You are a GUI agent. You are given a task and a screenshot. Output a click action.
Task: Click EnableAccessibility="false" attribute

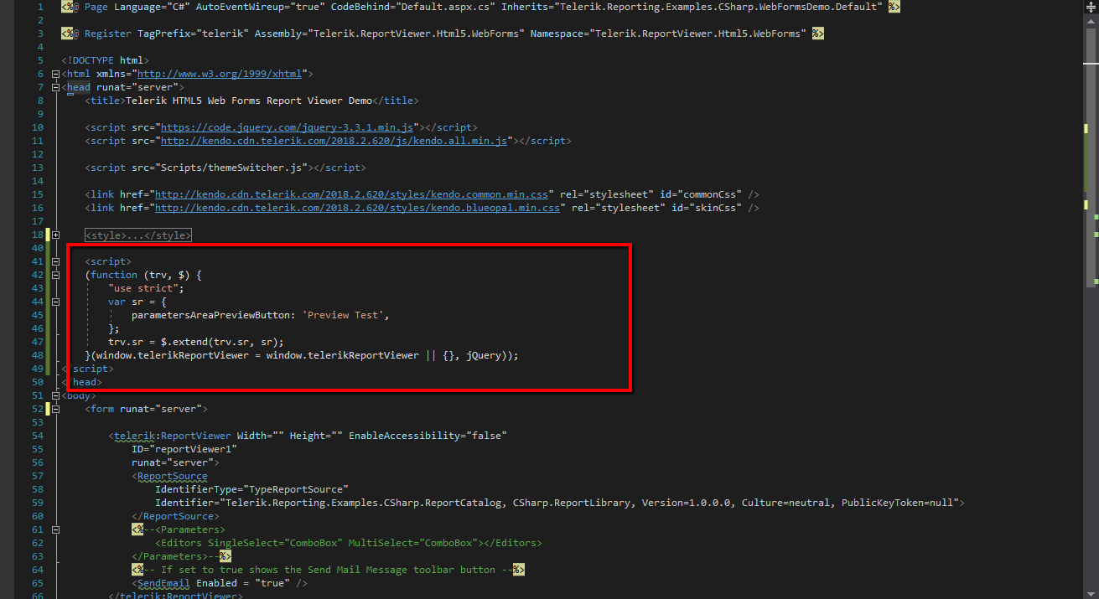(x=428, y=436)
